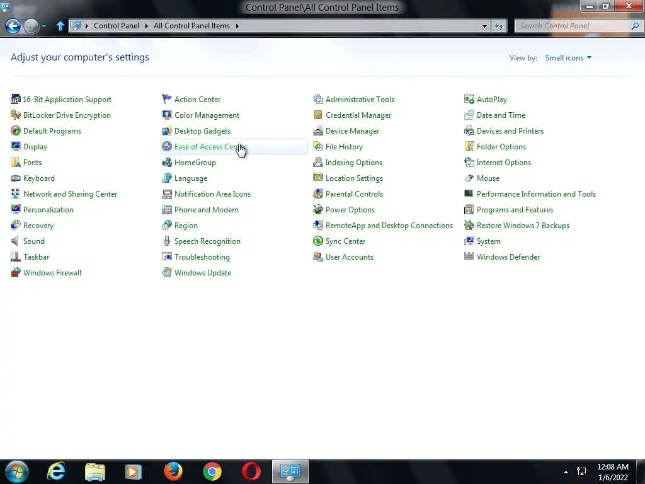Click the Power Options icon
645x484 pixels.
click(x=318, y=209)
